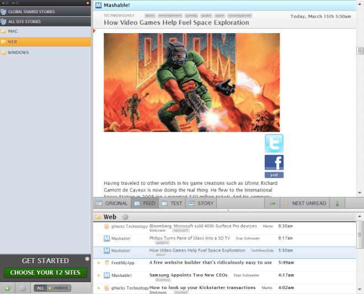Click the green add site button
364x294 pixels.
[7, 288]
